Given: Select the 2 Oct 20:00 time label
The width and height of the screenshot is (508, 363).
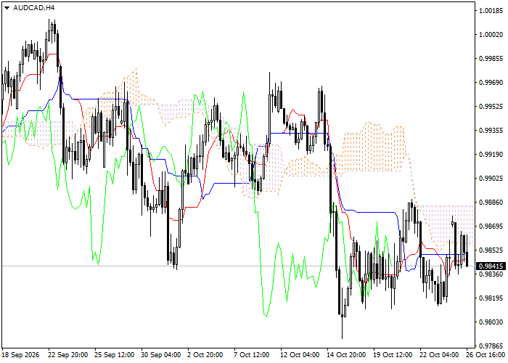Looking at the screenshot, I should [205, 355].
